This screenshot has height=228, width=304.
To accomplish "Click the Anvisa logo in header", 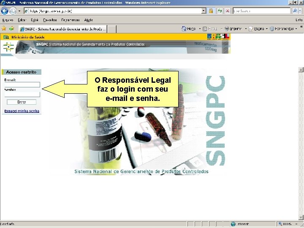I will coord(8,47).
